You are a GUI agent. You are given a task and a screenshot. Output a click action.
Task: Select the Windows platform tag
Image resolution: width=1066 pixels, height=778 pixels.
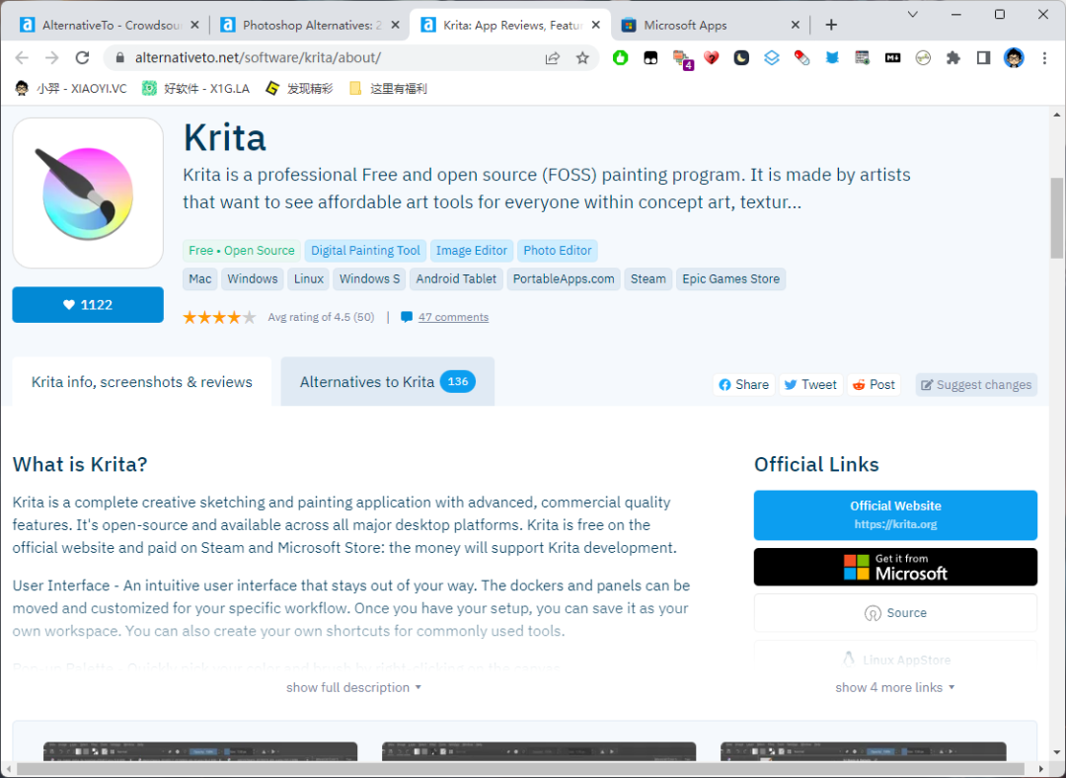pyautogui.click(x=253, y=278)
